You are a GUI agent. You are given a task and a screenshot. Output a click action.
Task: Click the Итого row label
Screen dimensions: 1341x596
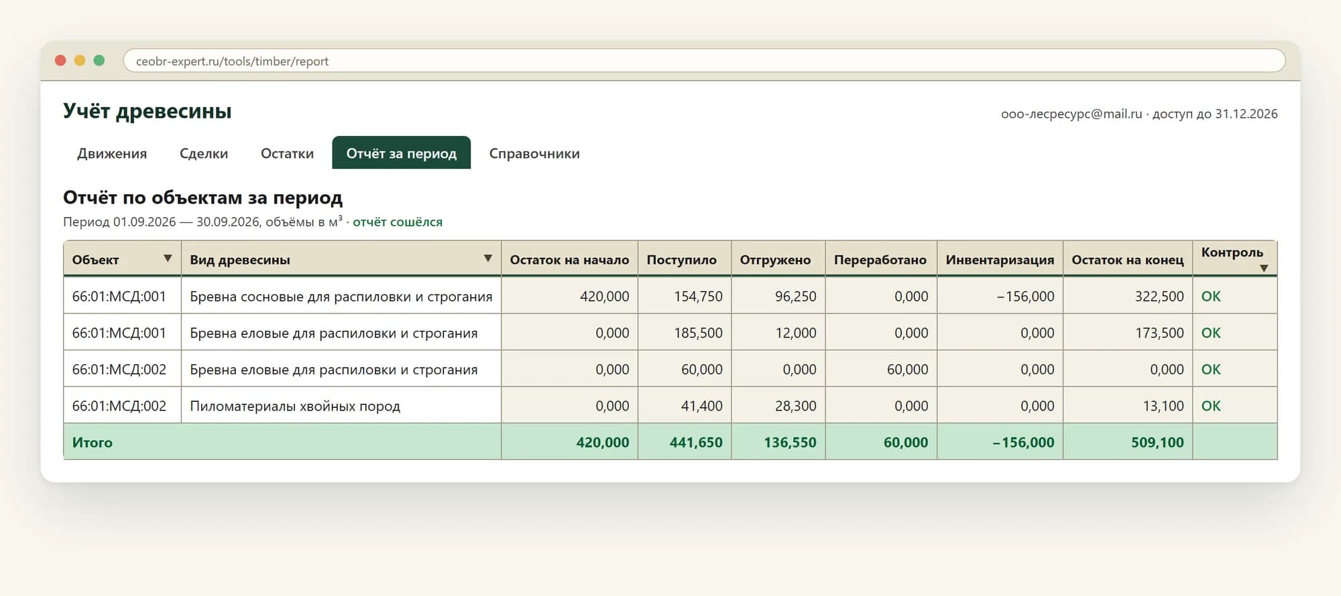point(93,443)
